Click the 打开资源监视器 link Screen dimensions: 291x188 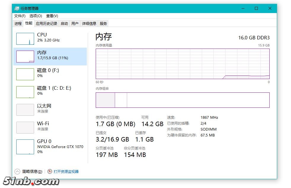pos(66,171)
